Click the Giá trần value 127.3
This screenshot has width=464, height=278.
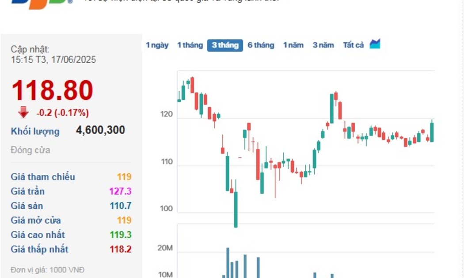pyautogui.click(x=120, y=192)
